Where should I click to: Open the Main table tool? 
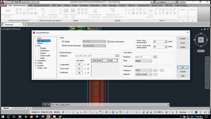pos(66,13)
